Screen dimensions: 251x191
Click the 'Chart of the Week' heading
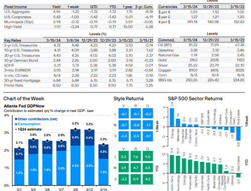pos(24,99)
